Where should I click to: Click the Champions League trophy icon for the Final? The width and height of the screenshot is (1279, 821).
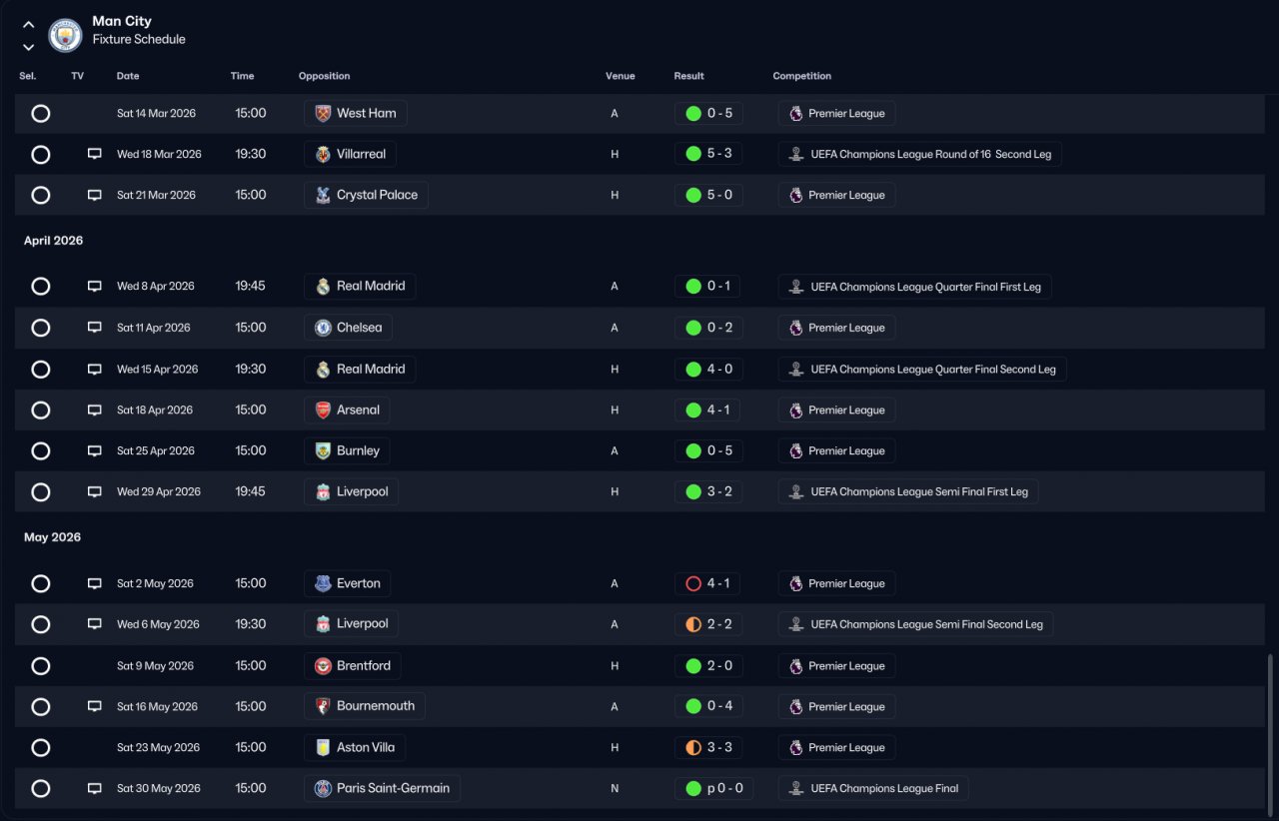[796, 788]
